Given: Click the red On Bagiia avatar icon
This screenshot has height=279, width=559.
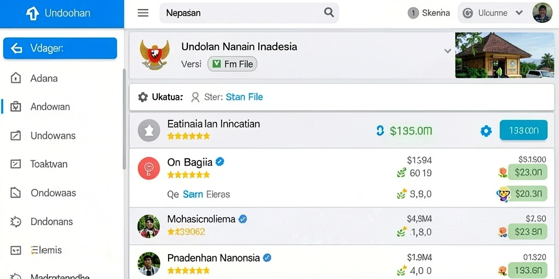Looking at the screenshot, I should coord(148,168).
